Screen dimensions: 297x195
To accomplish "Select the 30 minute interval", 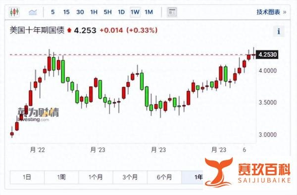I will click(x=80, y=12).
